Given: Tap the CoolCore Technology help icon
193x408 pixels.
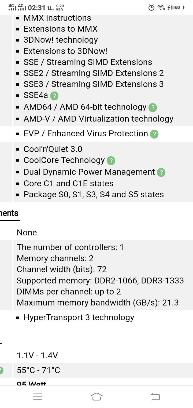Looking at the screenshot, I should pyautogui.click(x=111, y=161).
